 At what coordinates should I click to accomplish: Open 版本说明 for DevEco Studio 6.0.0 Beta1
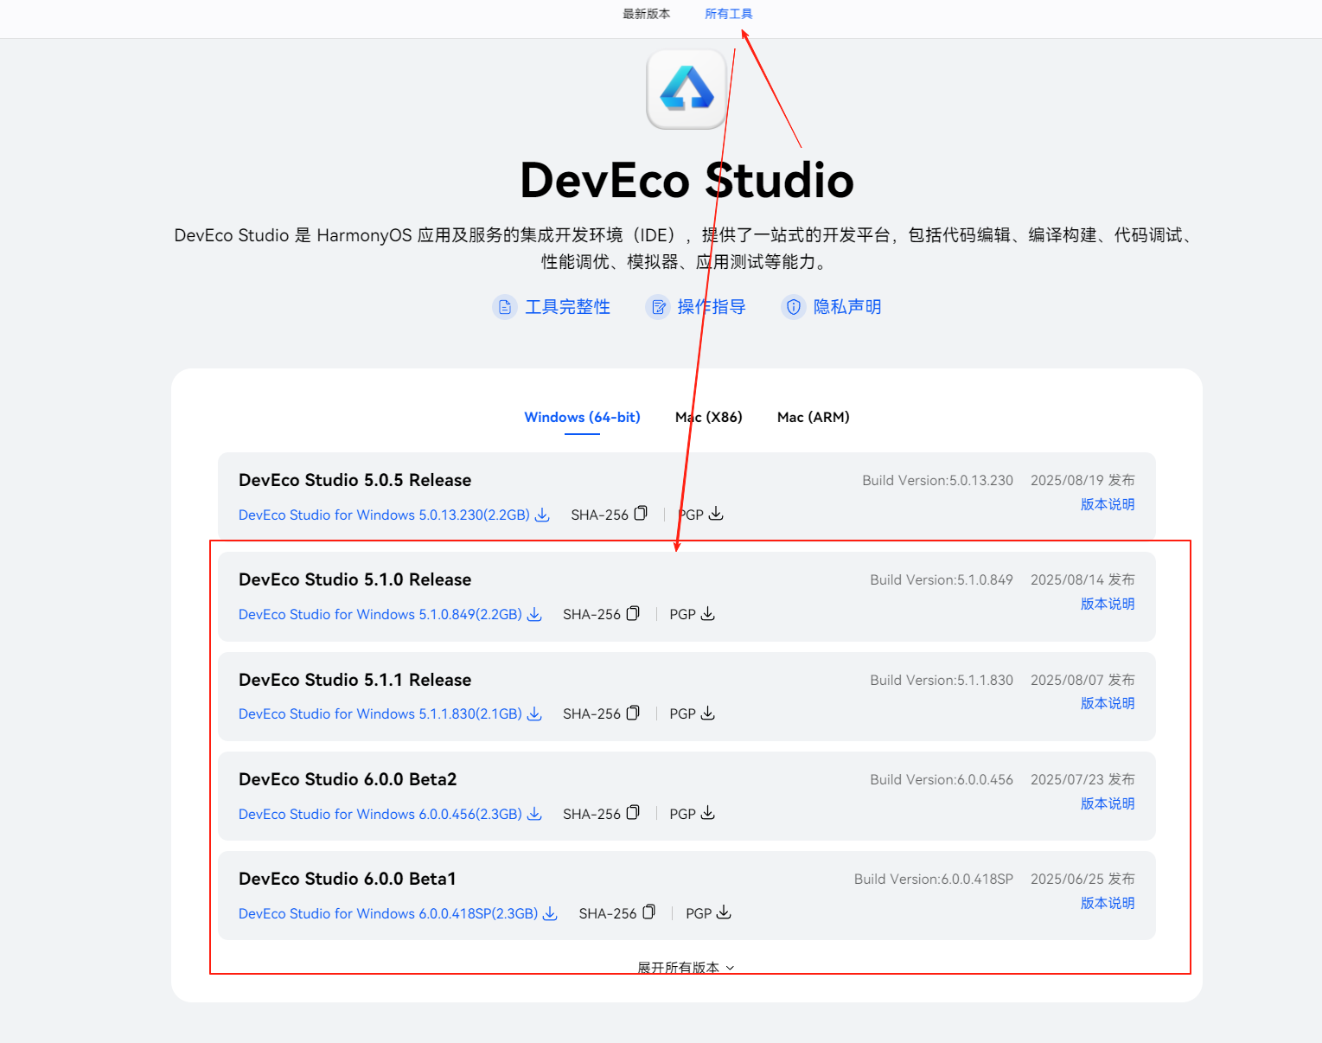[x=1108, y=903]
